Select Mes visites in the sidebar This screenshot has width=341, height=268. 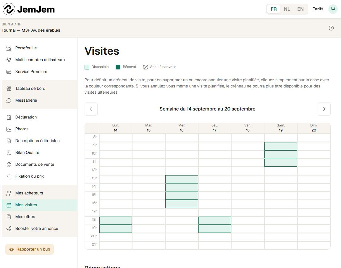[39, 205]
